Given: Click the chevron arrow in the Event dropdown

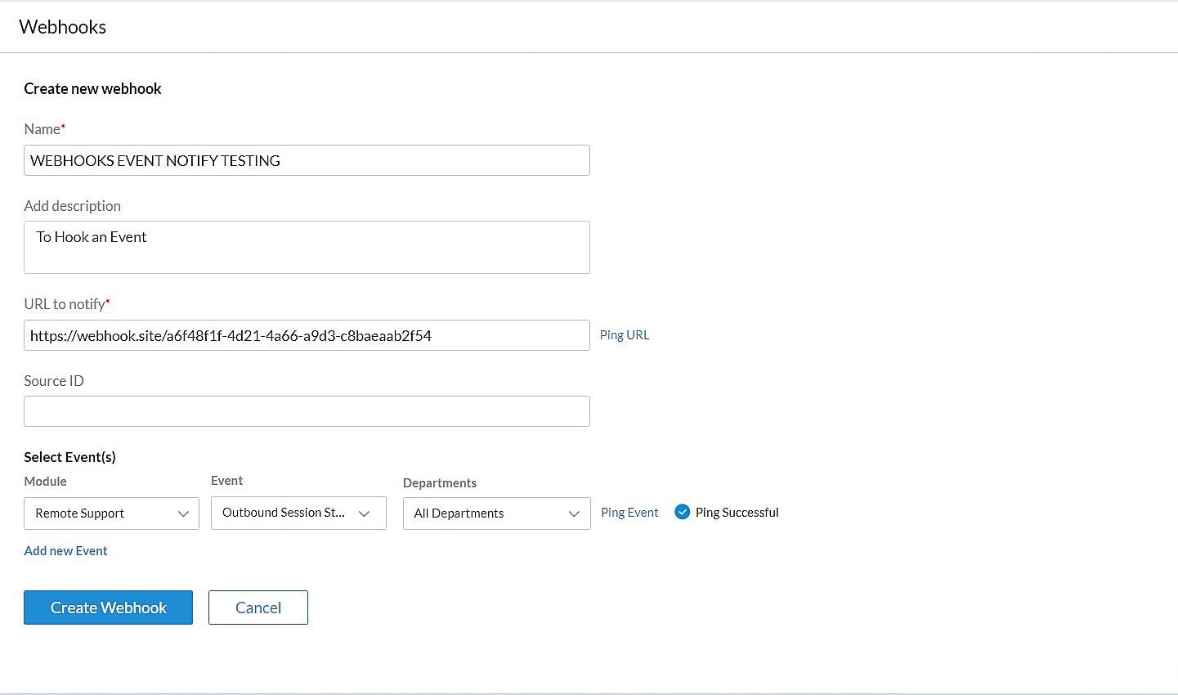Looking at the screenshot, I should click(x=365, y=513).
